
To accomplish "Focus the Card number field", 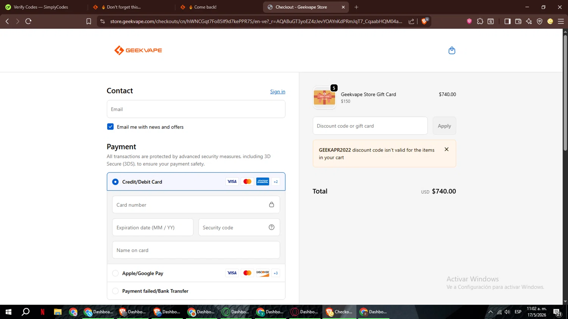I will (196, 204).
